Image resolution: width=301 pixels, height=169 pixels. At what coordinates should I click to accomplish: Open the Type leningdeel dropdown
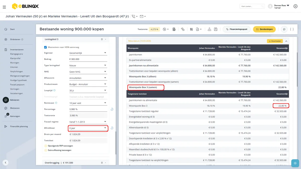coord(88,65)
